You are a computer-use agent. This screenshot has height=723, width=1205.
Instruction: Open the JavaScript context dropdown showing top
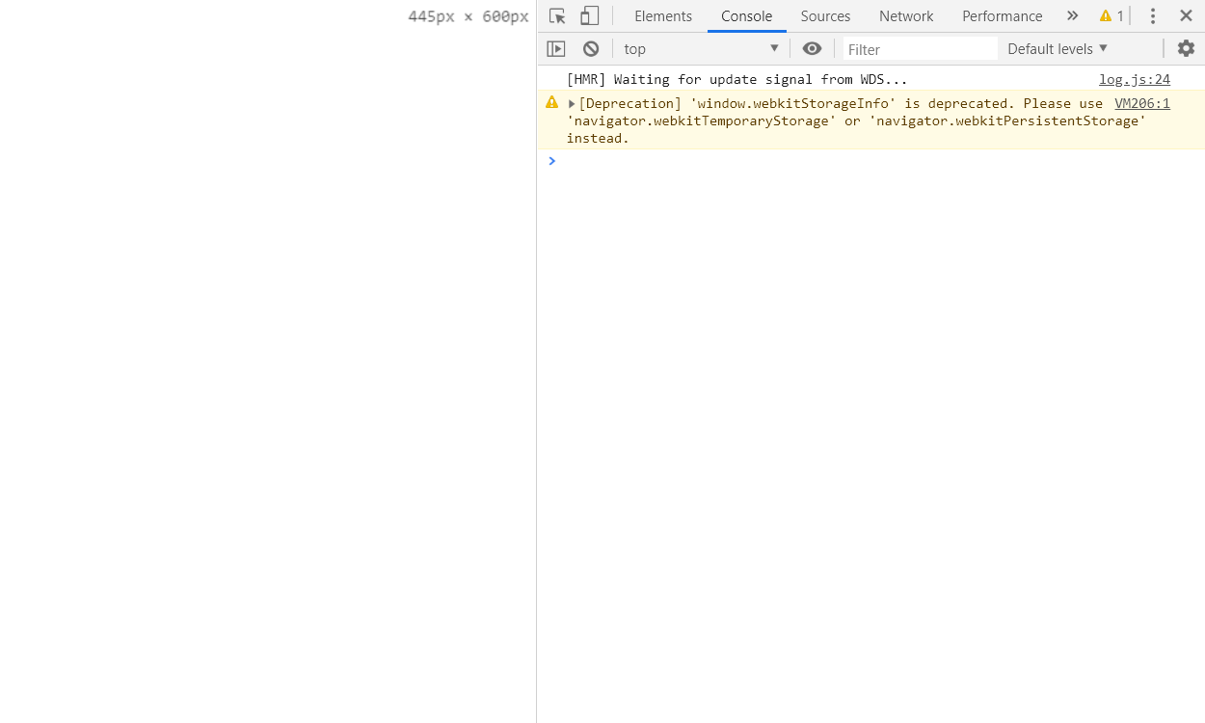(701, 48)
